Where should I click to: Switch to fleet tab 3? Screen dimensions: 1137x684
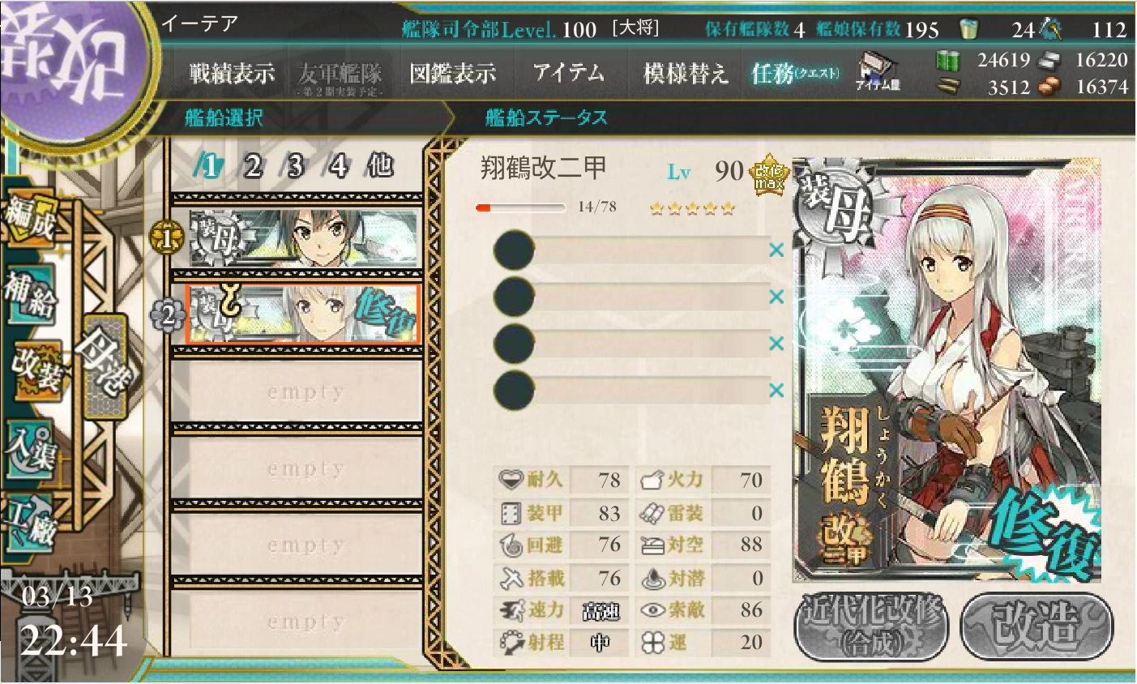(295, 166)
